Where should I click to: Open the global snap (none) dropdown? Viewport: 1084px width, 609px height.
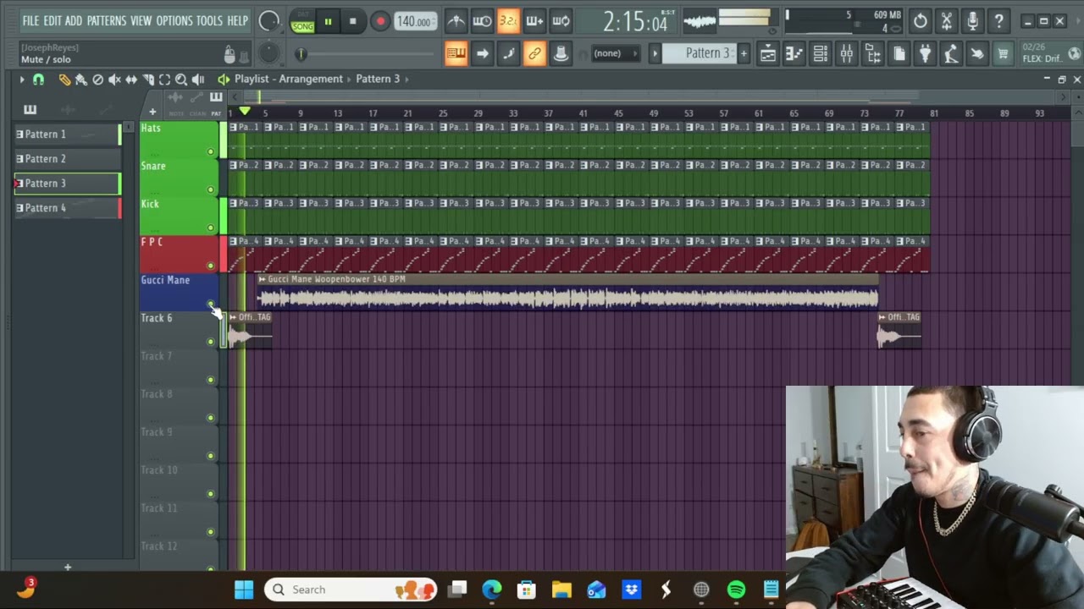coord(616,54)
